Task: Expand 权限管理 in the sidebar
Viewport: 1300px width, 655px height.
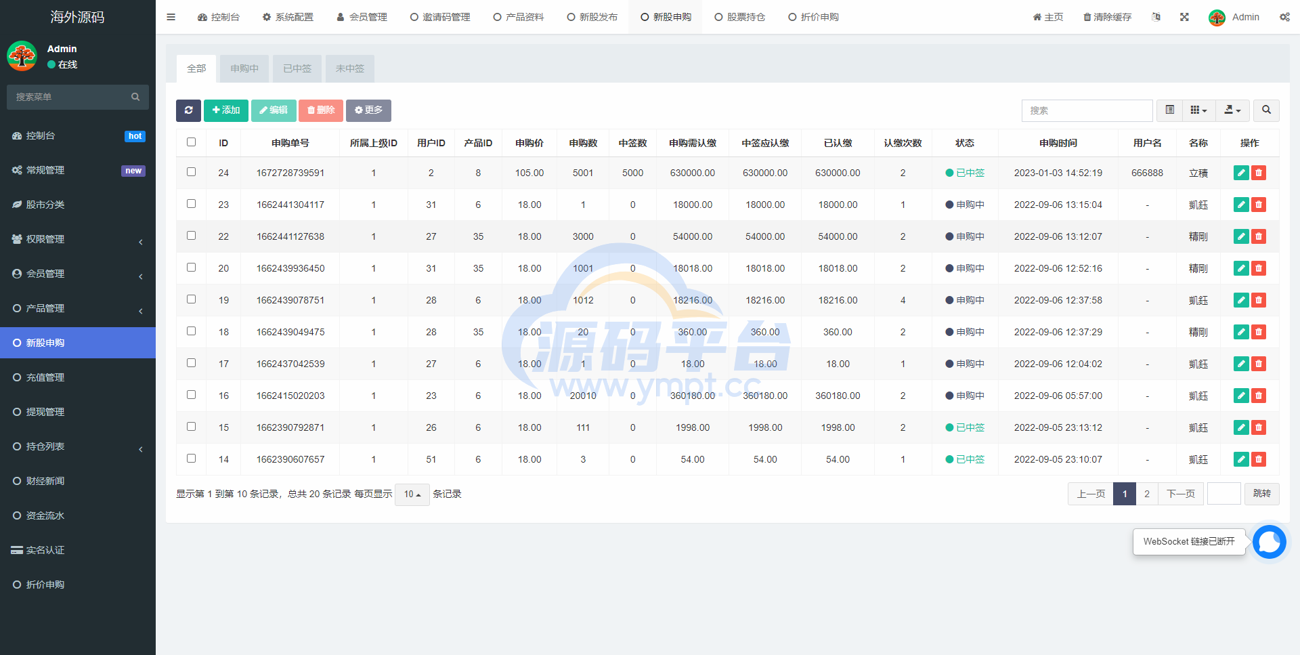Action: [78, 239]
